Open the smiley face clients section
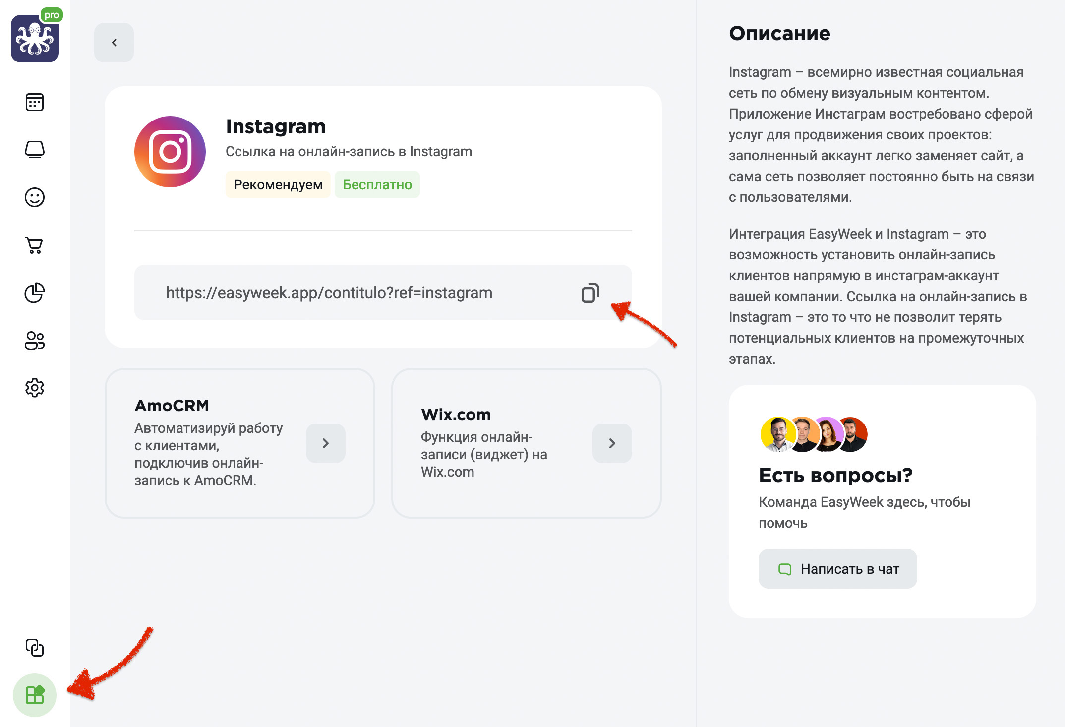This screenshot has height=727, width=1065. 35,197
